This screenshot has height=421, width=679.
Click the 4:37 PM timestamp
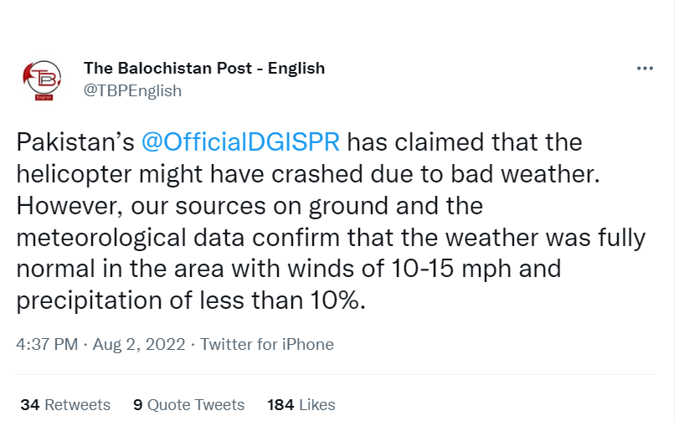coord(47,344)
